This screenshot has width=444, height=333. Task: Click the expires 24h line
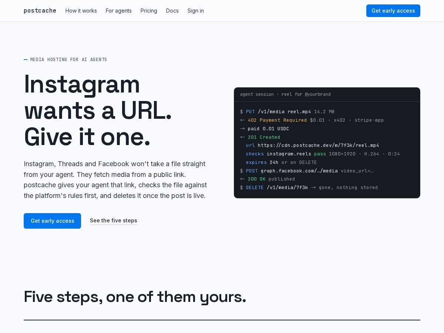281,162
